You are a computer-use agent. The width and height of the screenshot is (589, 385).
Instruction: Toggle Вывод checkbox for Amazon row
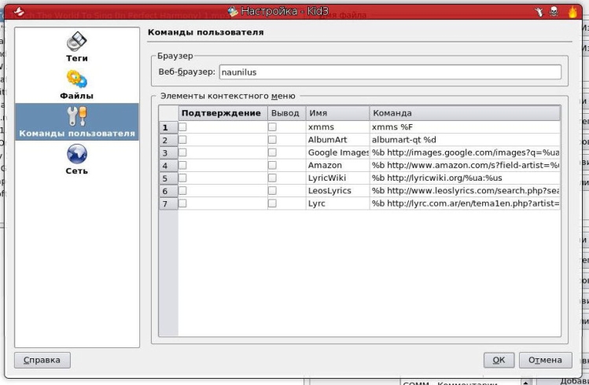pyautogui.click(x=272, y=166)
